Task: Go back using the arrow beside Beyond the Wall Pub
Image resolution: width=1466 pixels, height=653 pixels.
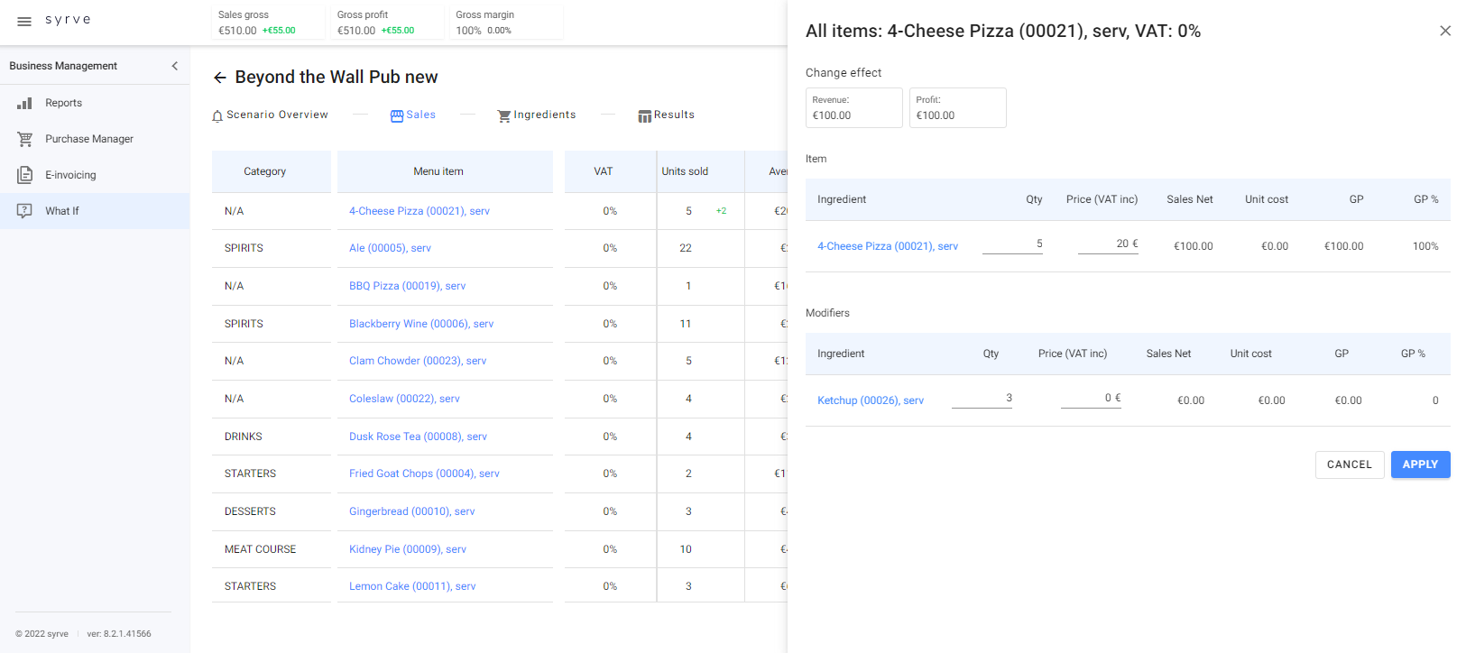Action: (x=219, y=78)
